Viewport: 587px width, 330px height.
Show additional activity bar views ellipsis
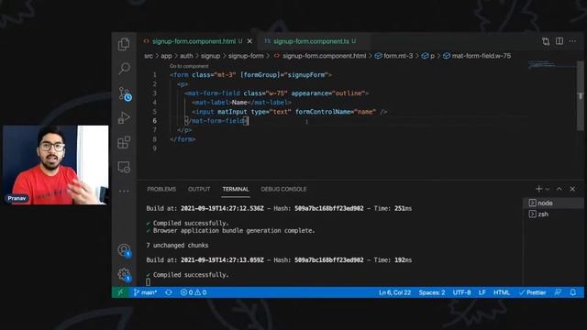pyautogui.click(x=124, y=192)
